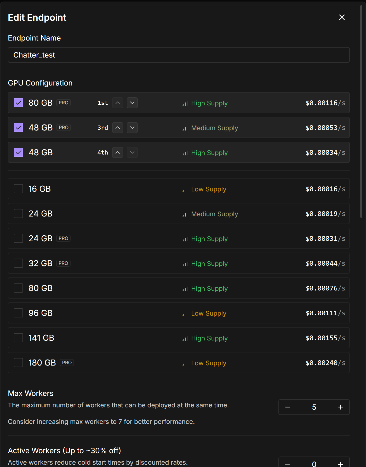Uncheck the 80 GB PRO GPU
The height and width of the screenshot is (467, 366).
(x=19, y=103)
